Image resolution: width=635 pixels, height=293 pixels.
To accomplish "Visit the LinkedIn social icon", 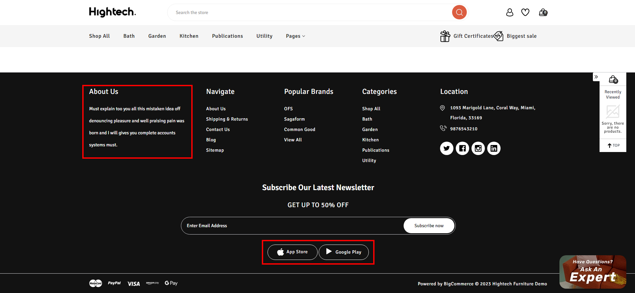I will tap(494, 148).
